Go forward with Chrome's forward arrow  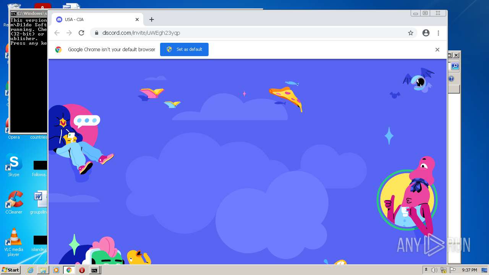click(69, 33)
